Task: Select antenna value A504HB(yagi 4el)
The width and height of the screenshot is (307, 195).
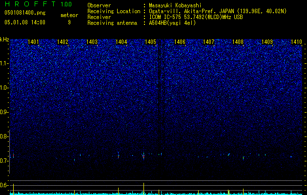Action: pyautogui.click(x=172, y=23)
